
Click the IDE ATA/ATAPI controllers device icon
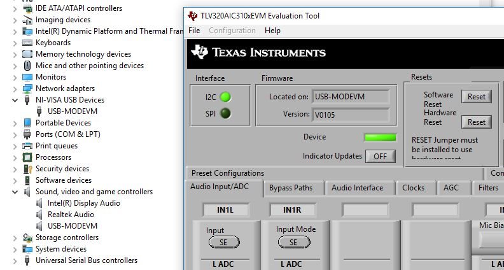(x=27, y=8)
